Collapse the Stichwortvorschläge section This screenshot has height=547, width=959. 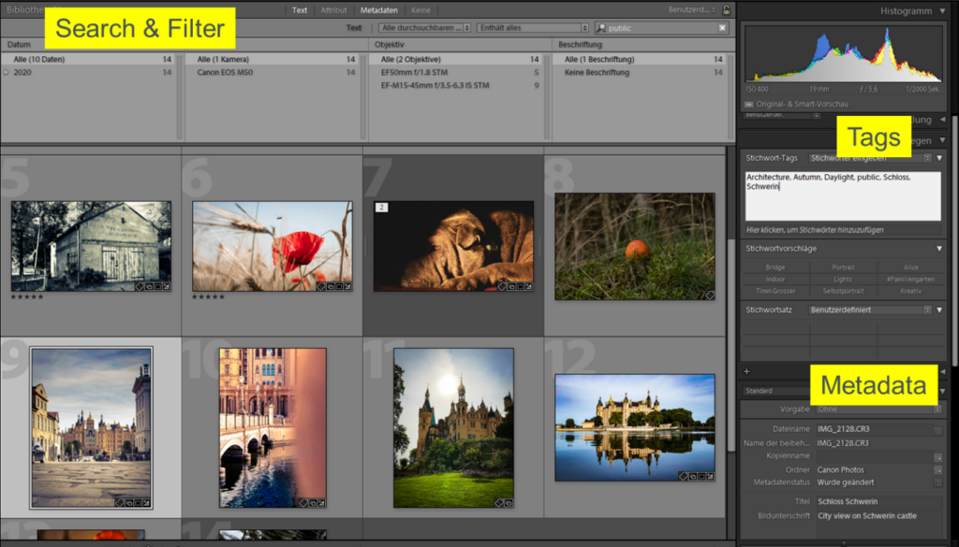939,248
